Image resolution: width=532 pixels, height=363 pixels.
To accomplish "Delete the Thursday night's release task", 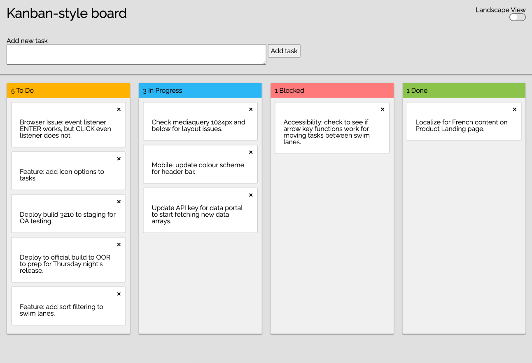I will pos(119,245).
